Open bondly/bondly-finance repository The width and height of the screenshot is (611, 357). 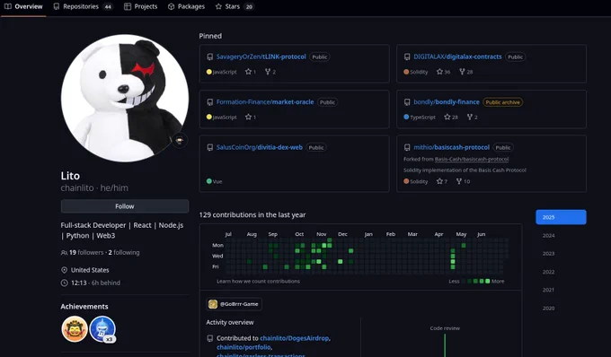click(x=447, y=102)
